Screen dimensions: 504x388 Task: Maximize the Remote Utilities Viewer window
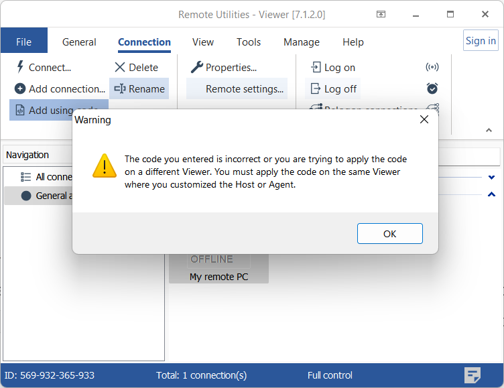click(450, 14)
